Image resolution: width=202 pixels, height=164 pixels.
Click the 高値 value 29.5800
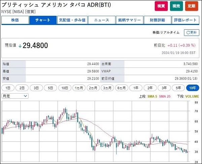(93, 71)
